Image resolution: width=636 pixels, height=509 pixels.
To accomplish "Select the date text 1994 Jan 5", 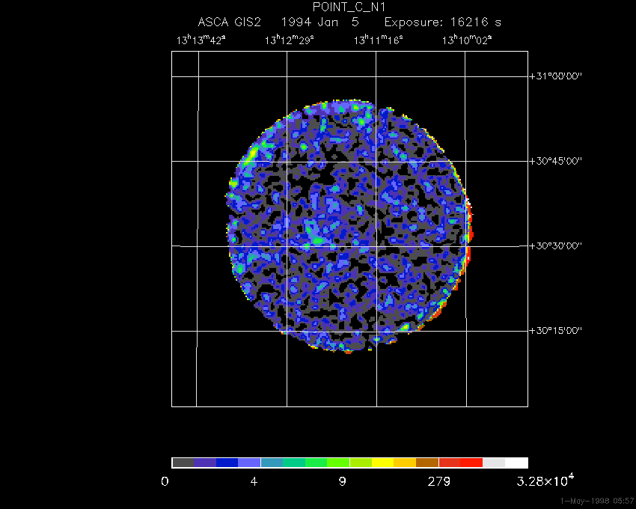I will click(x=320, y=22).
